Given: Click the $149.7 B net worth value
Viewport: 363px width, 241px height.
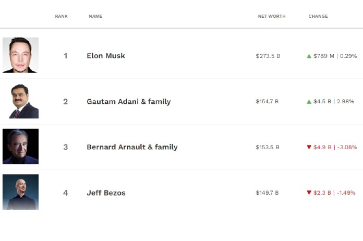Looking at the screenshot, I should 267,193.
